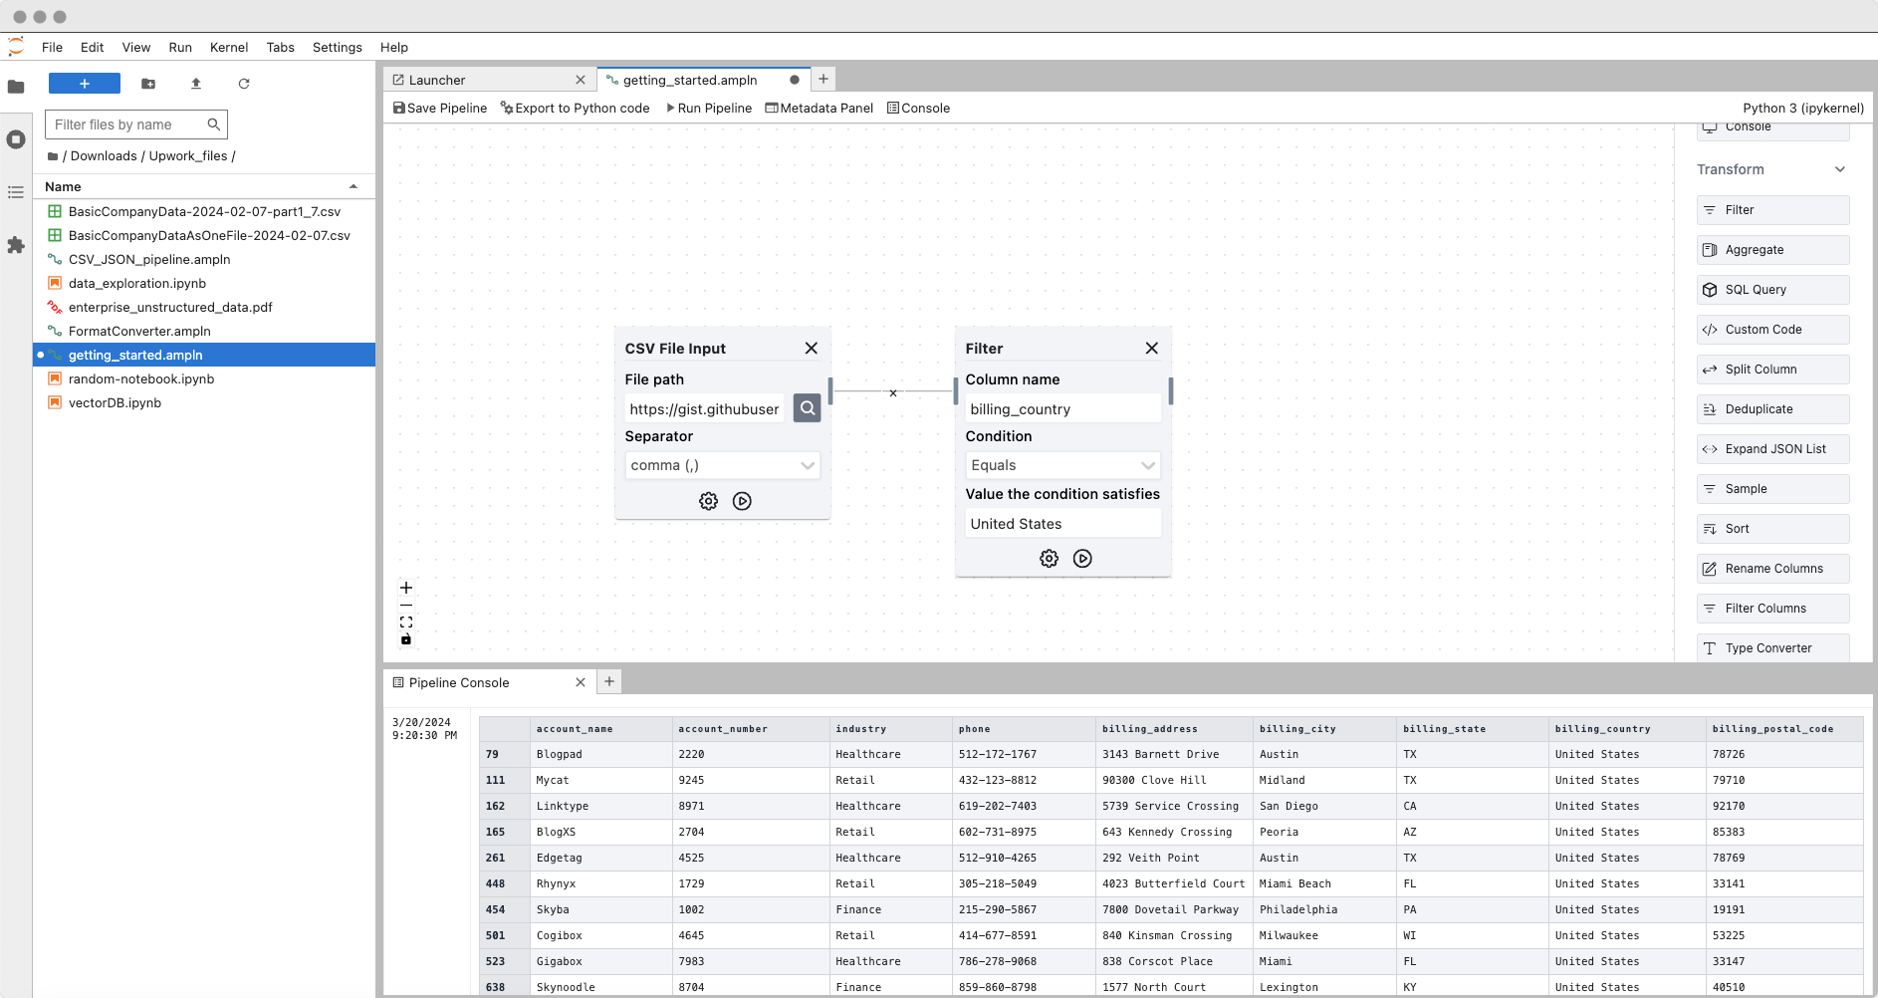Click the file path search magnifier button
The image size is (1878, 998).
coord(808,408)
